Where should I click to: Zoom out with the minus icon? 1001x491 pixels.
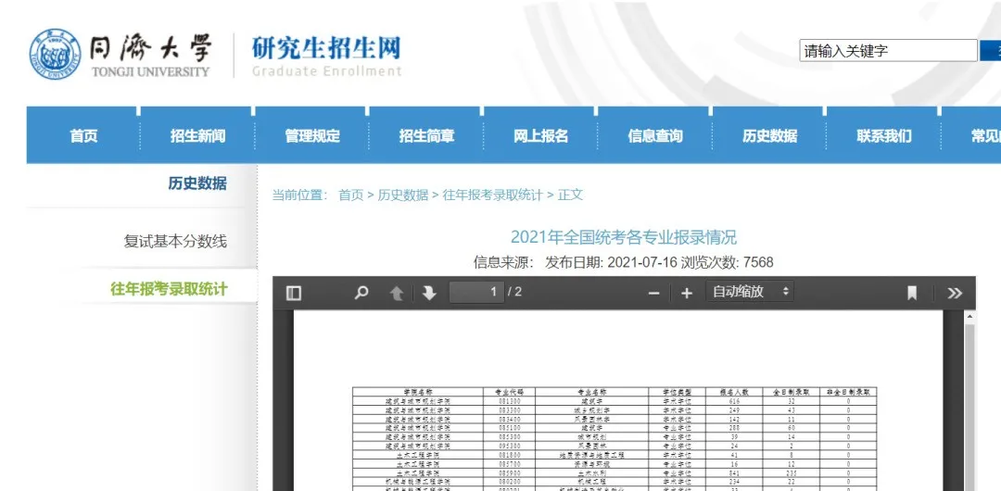[x=653, y=293]
